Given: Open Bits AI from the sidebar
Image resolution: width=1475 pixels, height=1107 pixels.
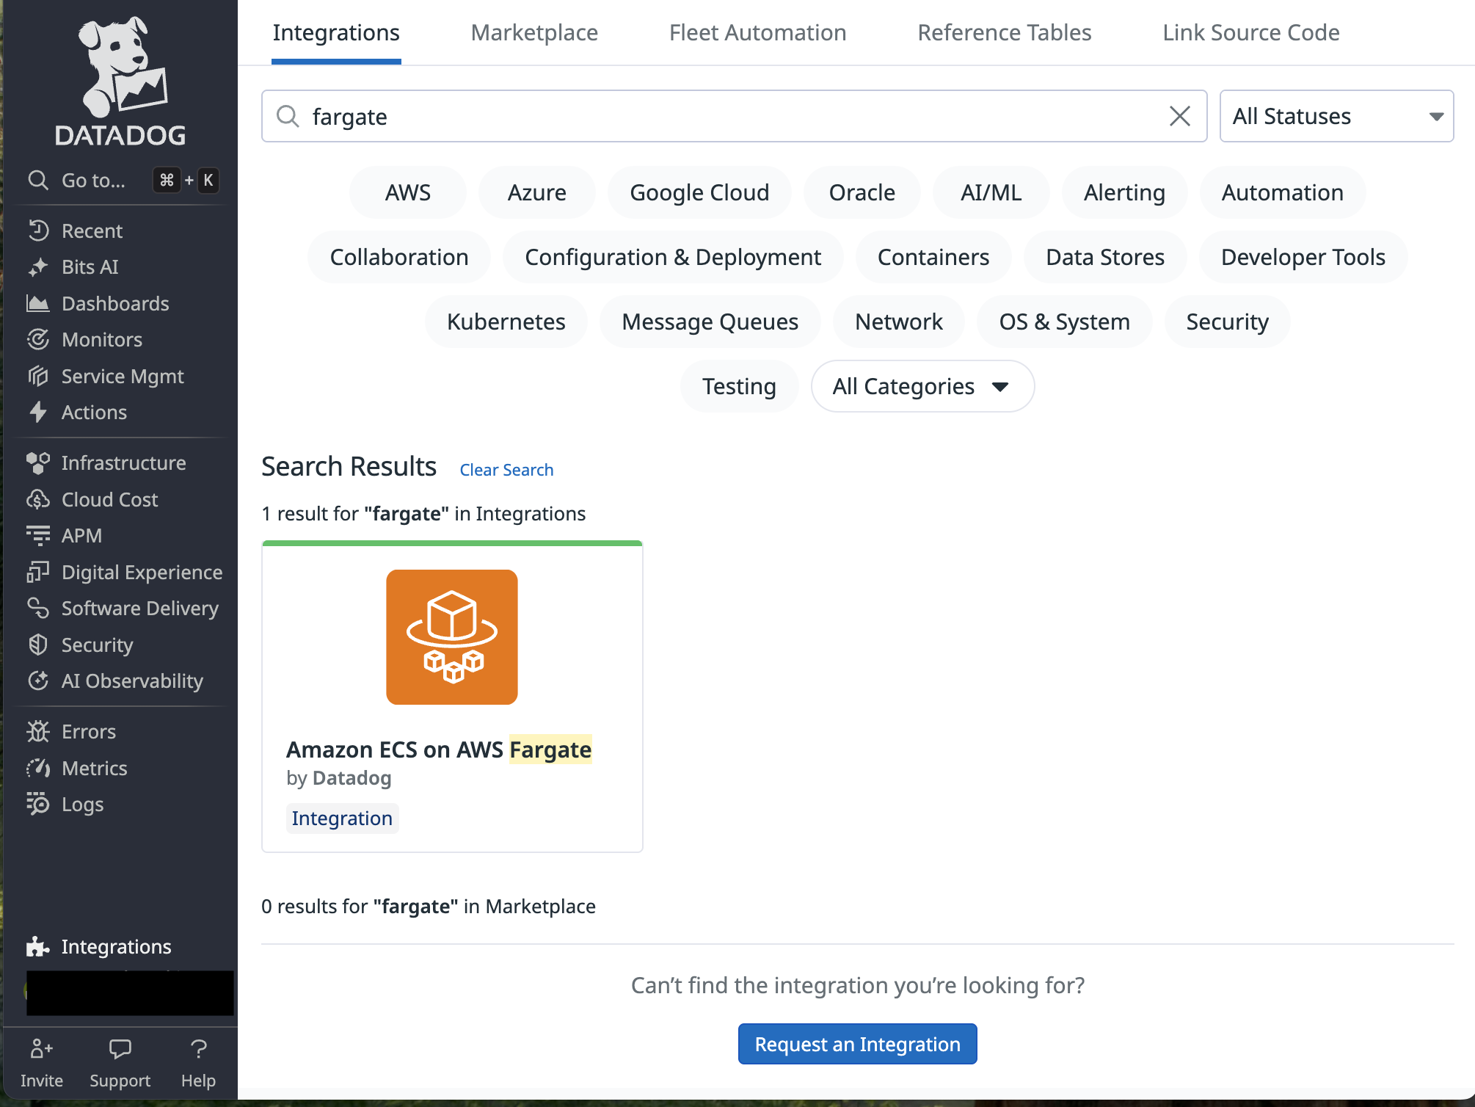Looking at the screenshot, I should (x=89, y=267).
